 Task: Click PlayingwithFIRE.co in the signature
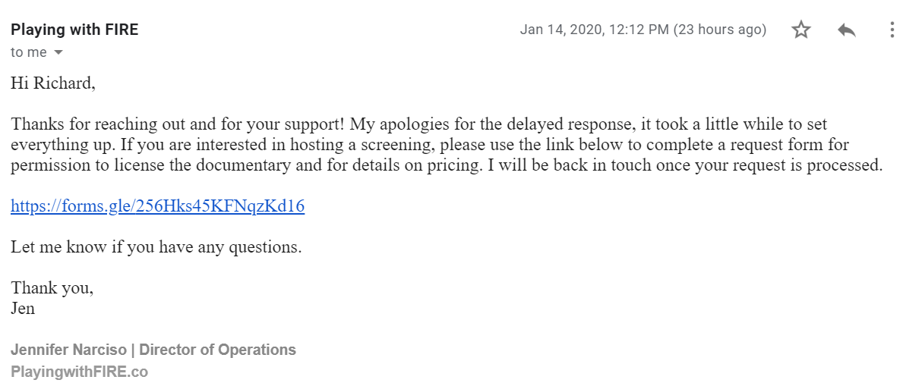79,372
